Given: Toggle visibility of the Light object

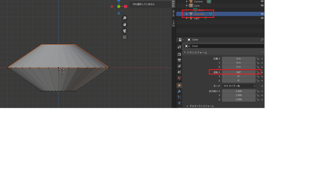Looking at the screenshot, I should (x=262, y=18).
